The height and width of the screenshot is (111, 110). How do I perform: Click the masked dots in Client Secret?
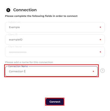(18, 52)
